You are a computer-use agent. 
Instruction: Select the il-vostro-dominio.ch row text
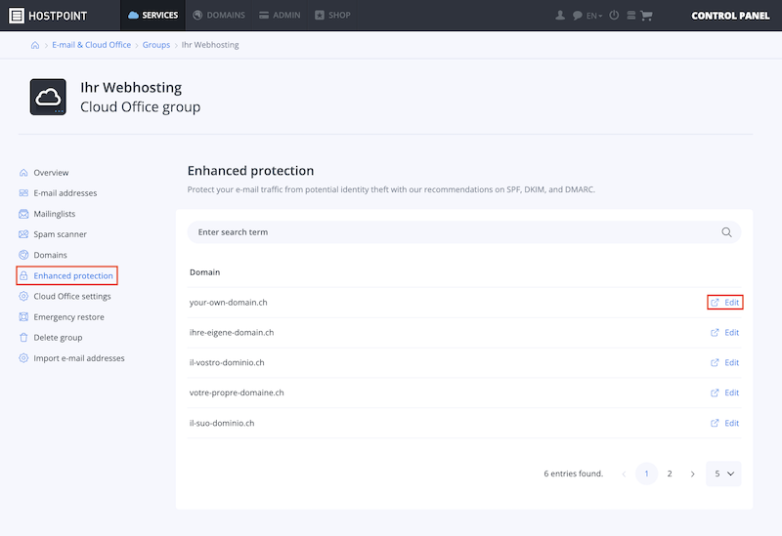pos(227,362)
